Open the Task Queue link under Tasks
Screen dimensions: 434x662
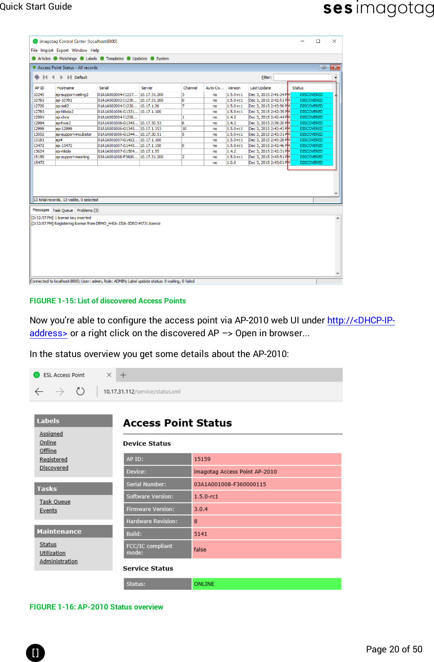click(55, 502)
